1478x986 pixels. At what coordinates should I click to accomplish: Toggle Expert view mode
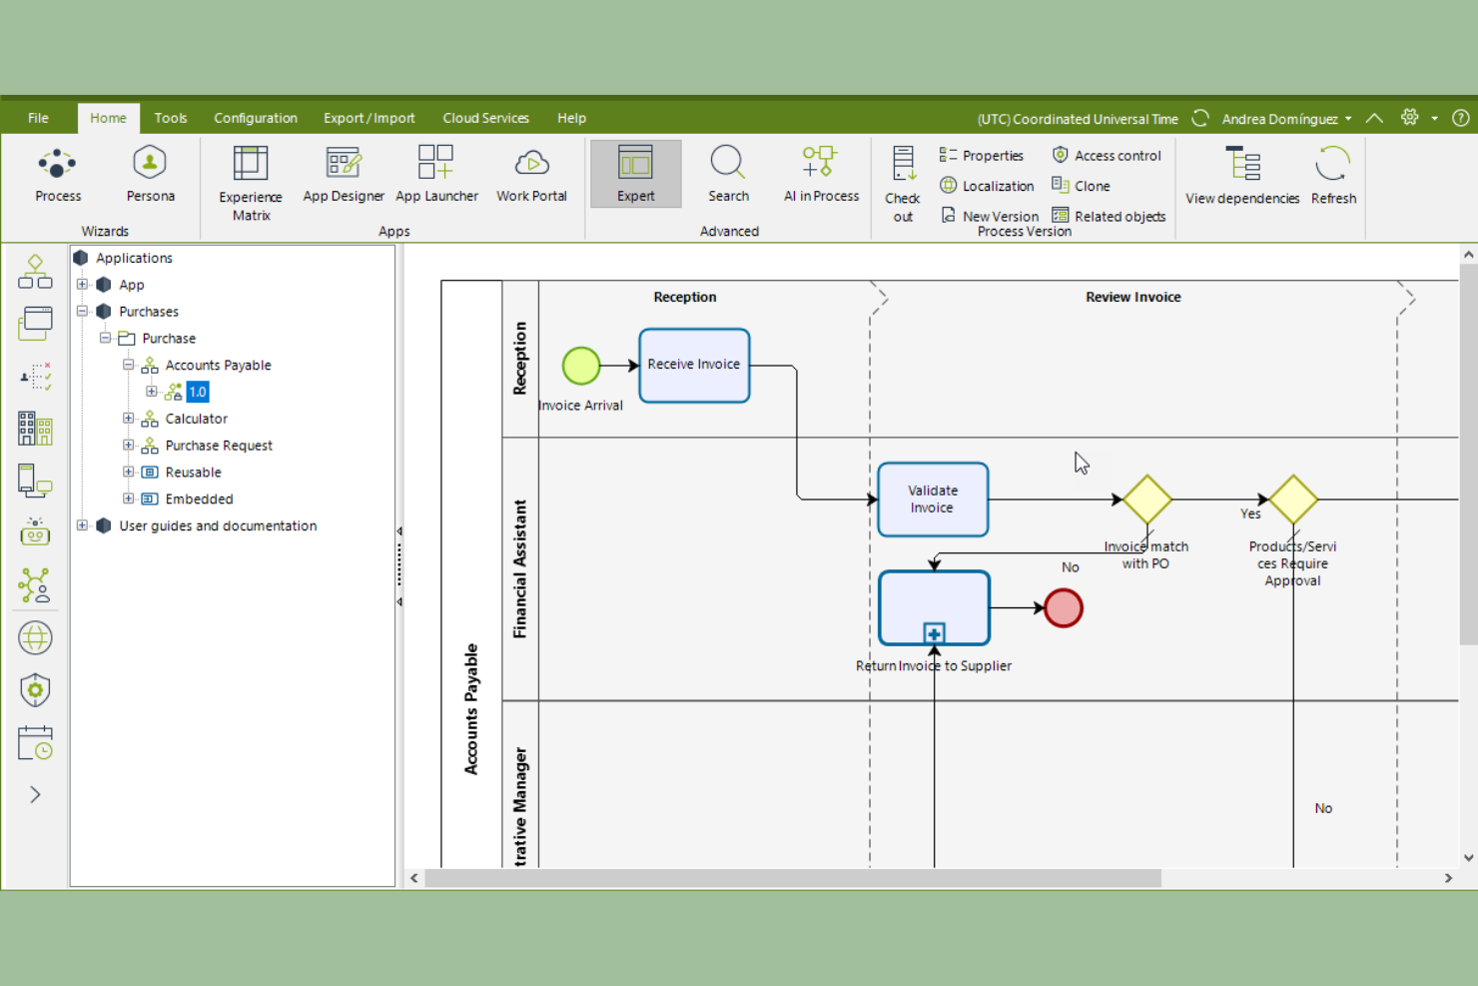635,174
